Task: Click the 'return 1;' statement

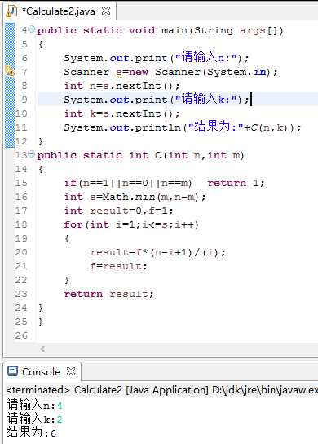Action: (x=236, y=183)
